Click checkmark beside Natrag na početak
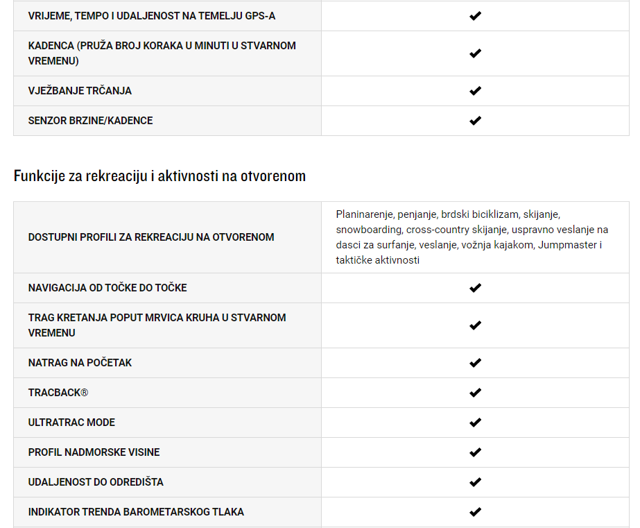This screenshot has width=640, height=528. (475, 363)
